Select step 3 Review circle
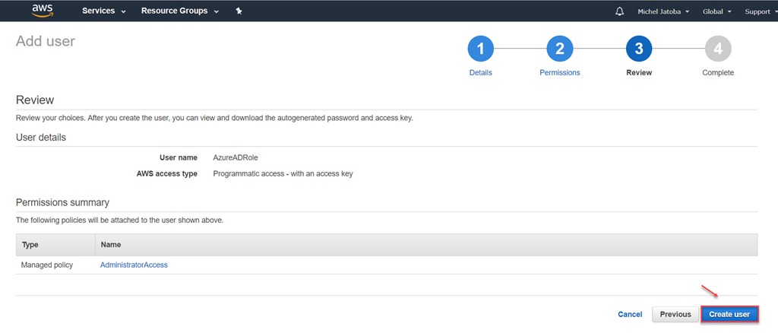 [639, 49]
